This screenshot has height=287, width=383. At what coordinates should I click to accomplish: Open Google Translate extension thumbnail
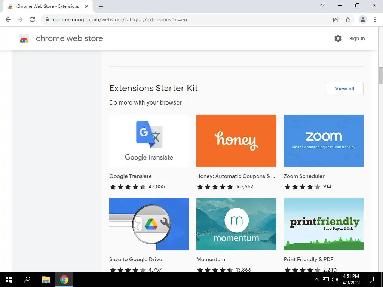(149, 141)
